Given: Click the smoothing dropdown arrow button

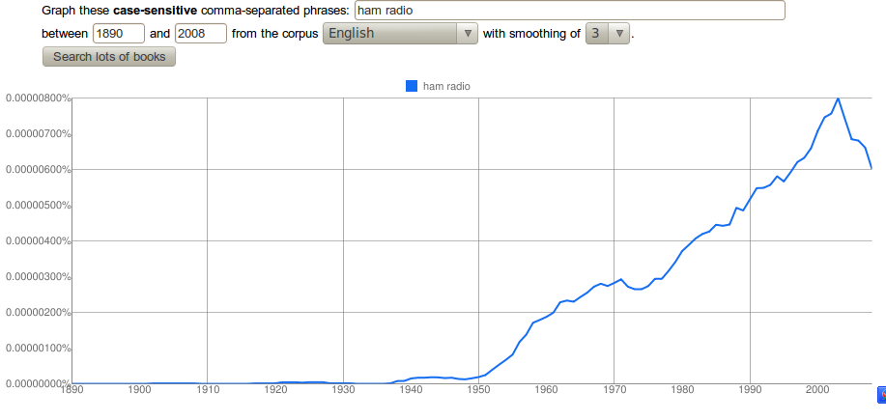Looking at the screenshot, I should tap(618, 33).
